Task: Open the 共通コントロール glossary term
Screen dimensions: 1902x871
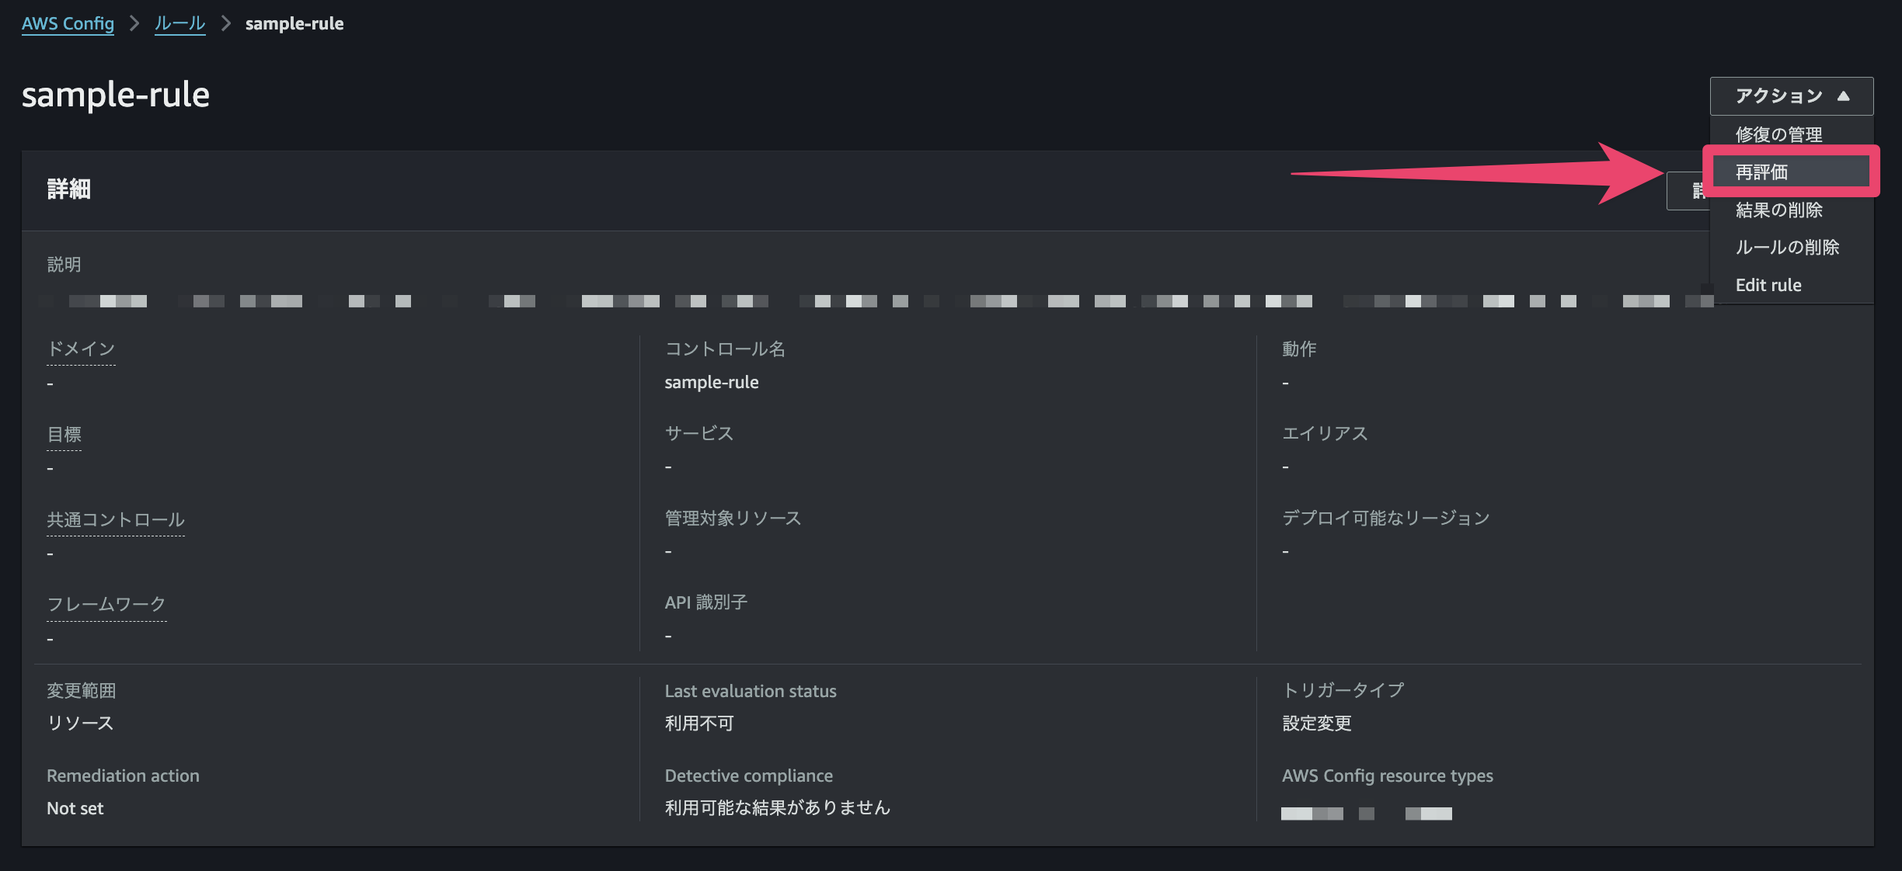Action: (x=115, y=520)
